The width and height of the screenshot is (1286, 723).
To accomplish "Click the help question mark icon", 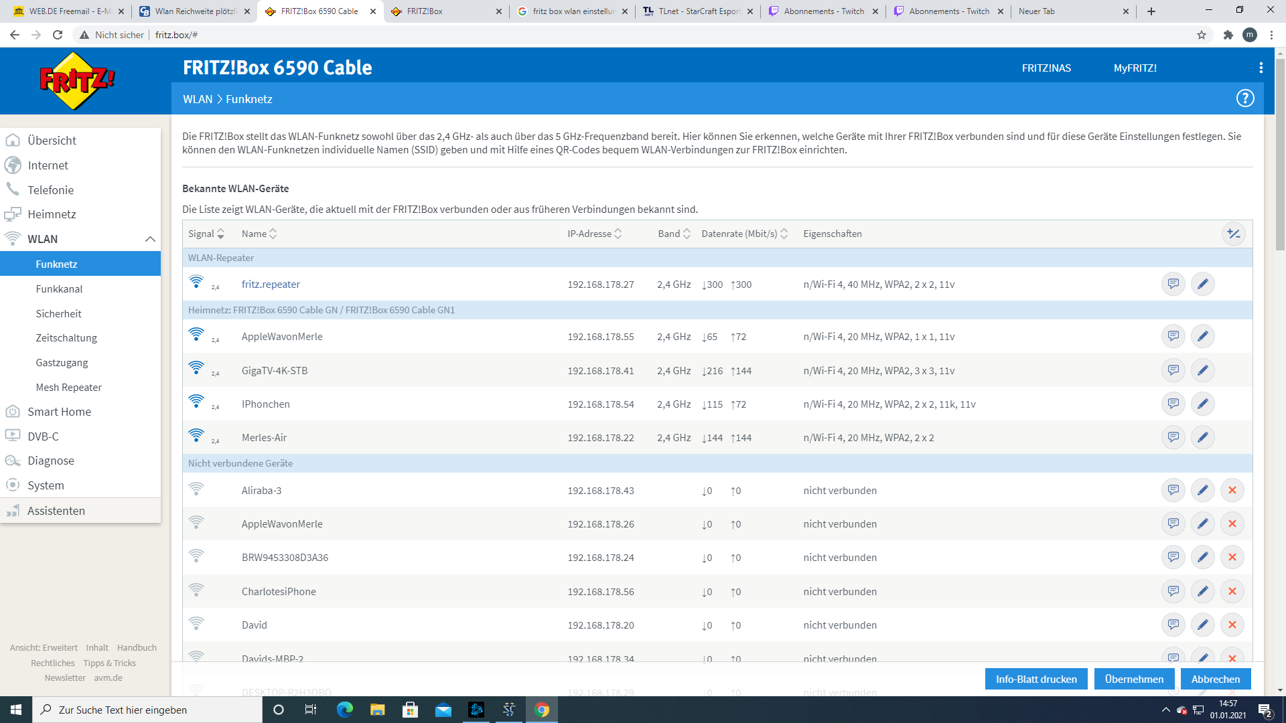I will [x=1244, y=98].
